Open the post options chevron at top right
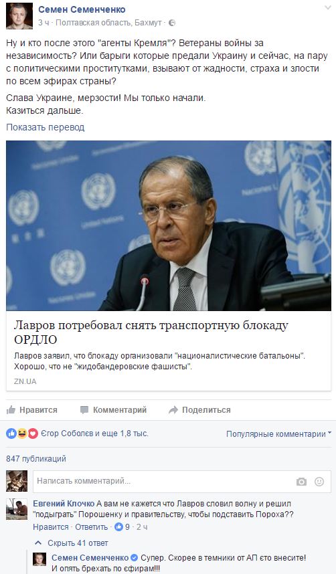Viewport: 336px width, 574px height. pyautogui.click(x=327, y=7)
